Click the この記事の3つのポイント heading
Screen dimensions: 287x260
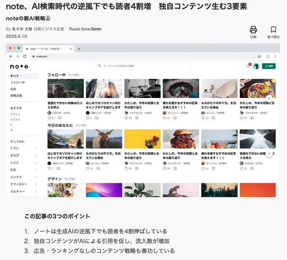click(x=57, y=216)
